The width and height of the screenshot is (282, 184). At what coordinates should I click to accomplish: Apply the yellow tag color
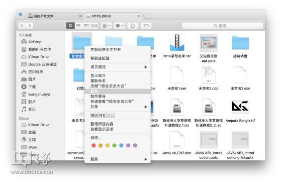tap(108, 145)
